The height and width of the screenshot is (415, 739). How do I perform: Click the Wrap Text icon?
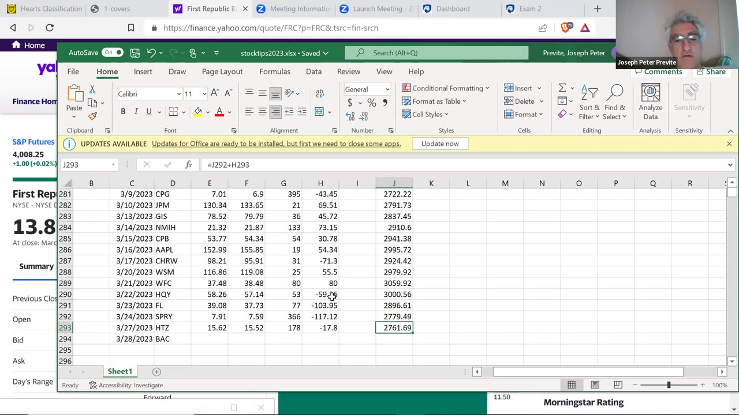320,93
